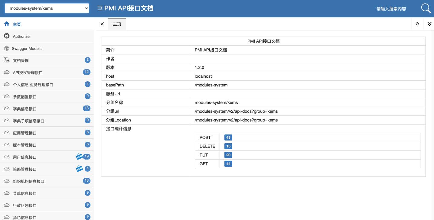Click the version value 1.2.0
This screenshot has width=434, height=220.
tap(199, 67)
